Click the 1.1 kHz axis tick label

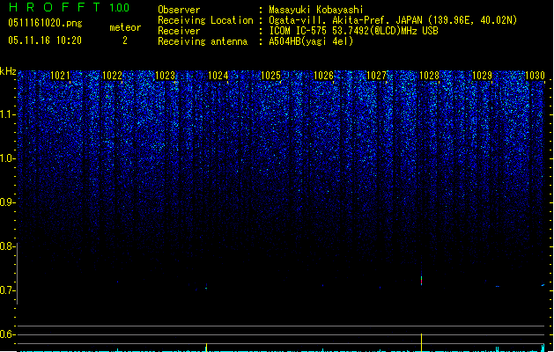(x=7, y=114)
